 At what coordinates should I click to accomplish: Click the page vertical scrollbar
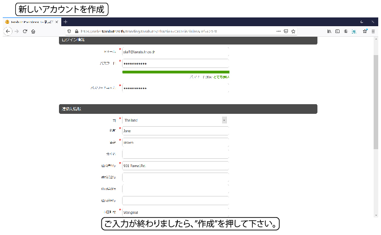pyautogui.click(x=375, y=101)
